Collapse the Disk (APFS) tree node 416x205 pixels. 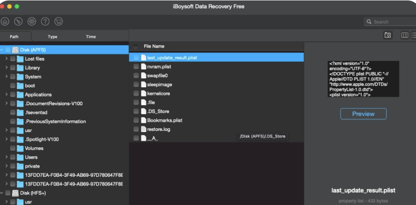[2, 49]
